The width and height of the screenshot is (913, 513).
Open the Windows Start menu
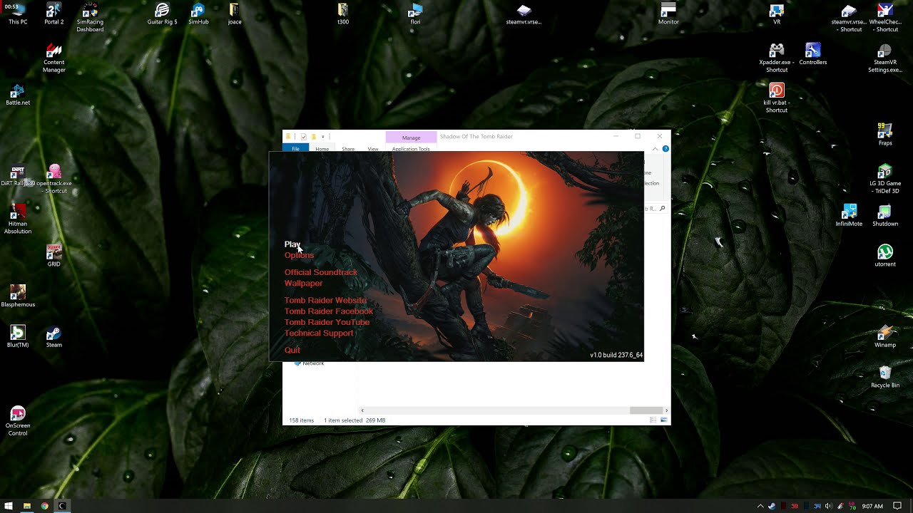(x=9, y=506)
